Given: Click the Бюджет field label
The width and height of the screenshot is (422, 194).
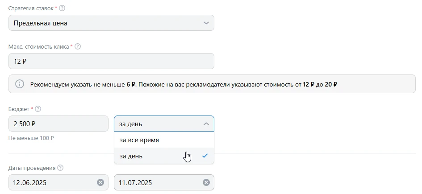Looking at the screenshot, I should (19, 109).
